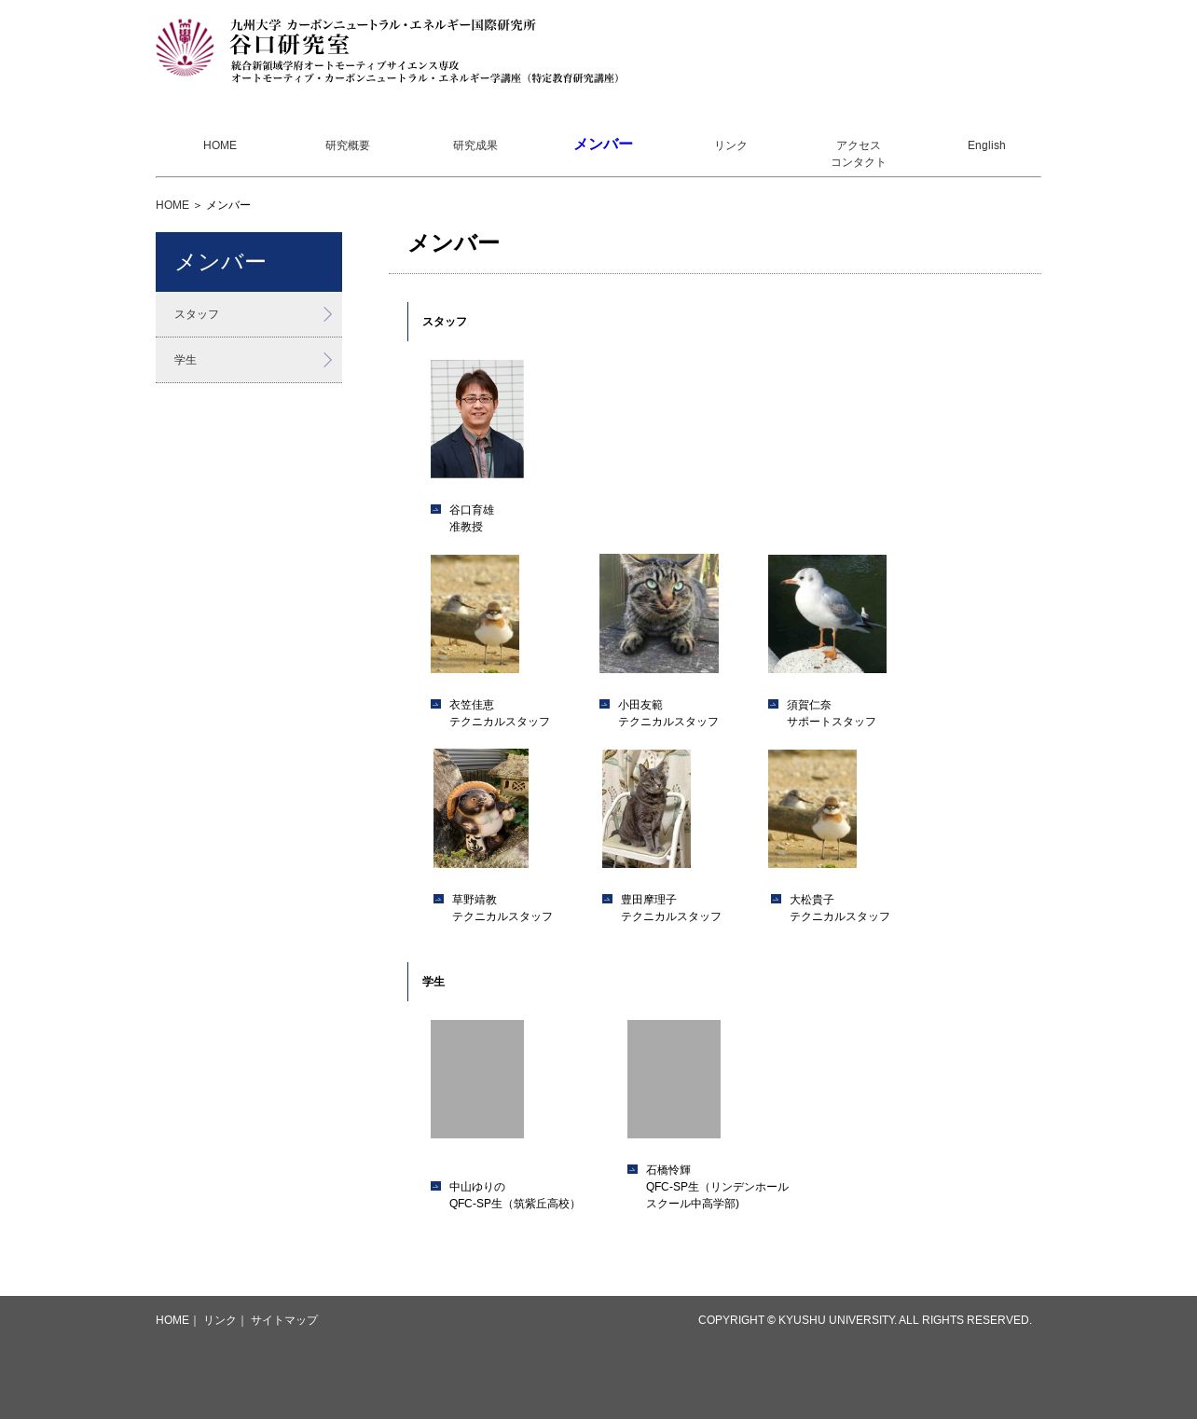Click bullet icon beside 大松貴子
Screen dimensions: 1197x1419
[776, 899]
